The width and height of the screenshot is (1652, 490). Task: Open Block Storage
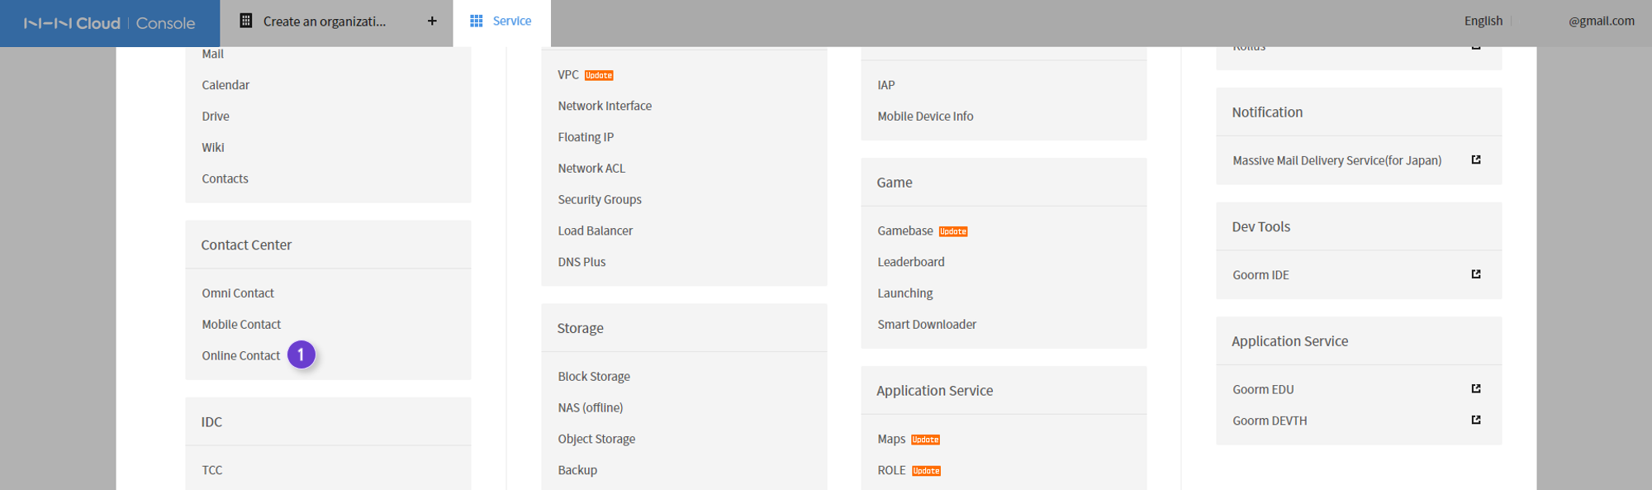[594, 377]
